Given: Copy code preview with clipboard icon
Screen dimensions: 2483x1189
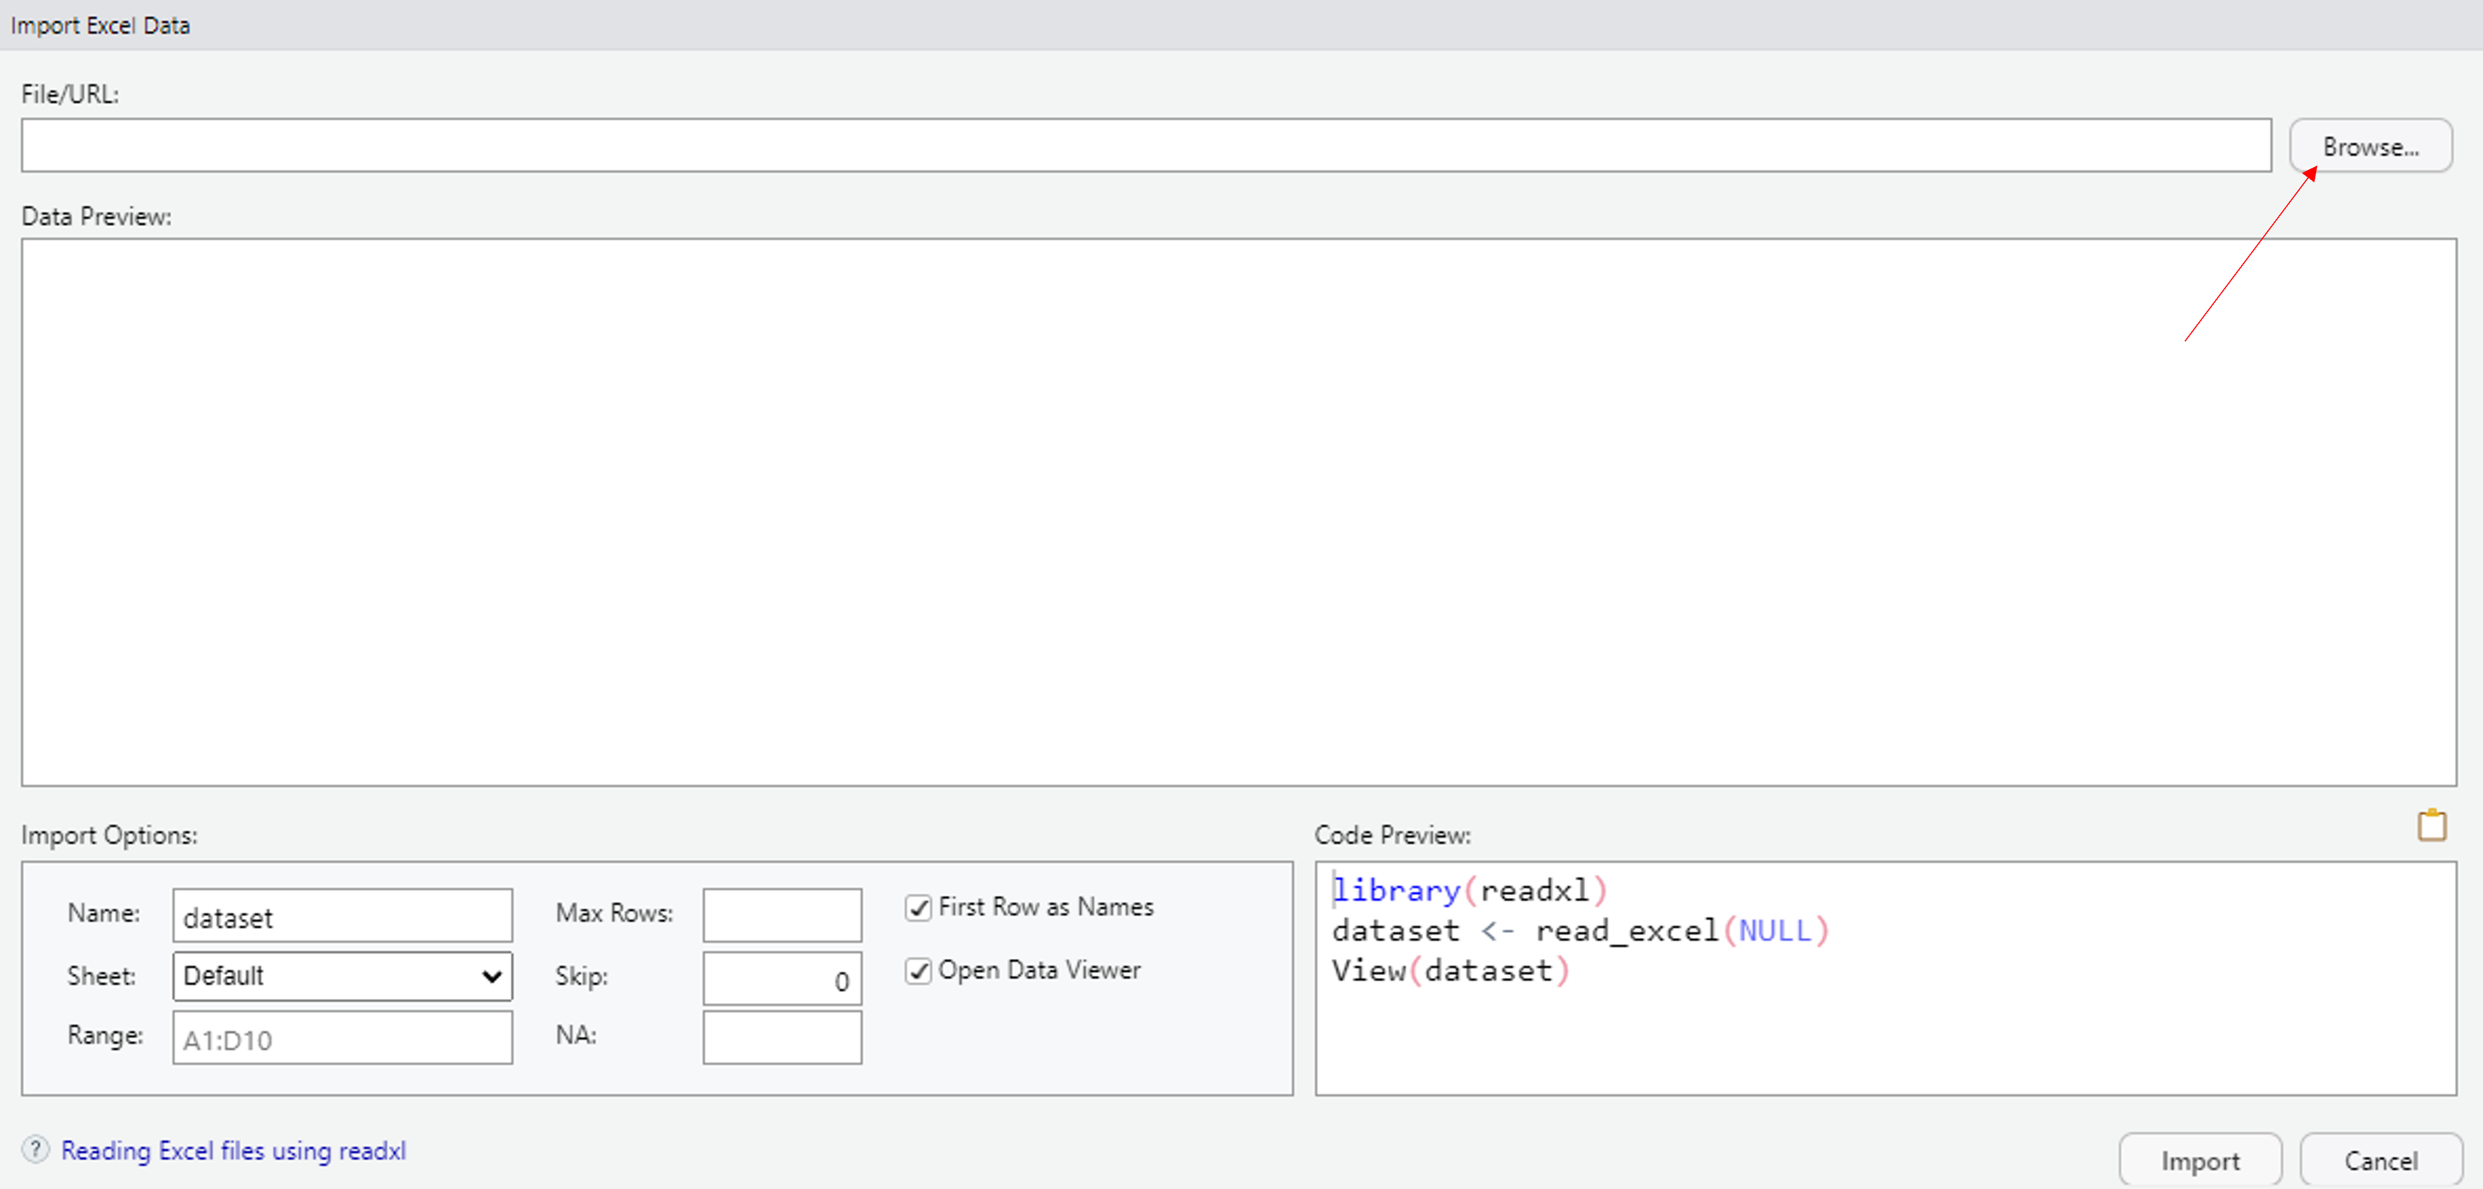Looking at the screenshot, I should click(2432, 825).
